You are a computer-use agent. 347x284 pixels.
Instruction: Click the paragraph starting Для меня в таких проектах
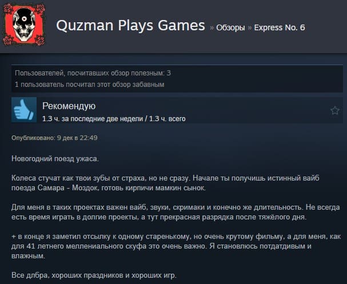pos(176,212)
